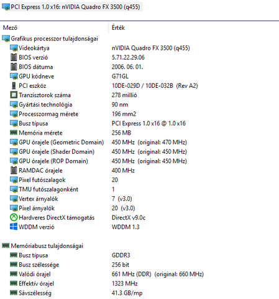Select the Memória mérete label
Viewport: 279px width, 299px height.
[x=40, y=133]
